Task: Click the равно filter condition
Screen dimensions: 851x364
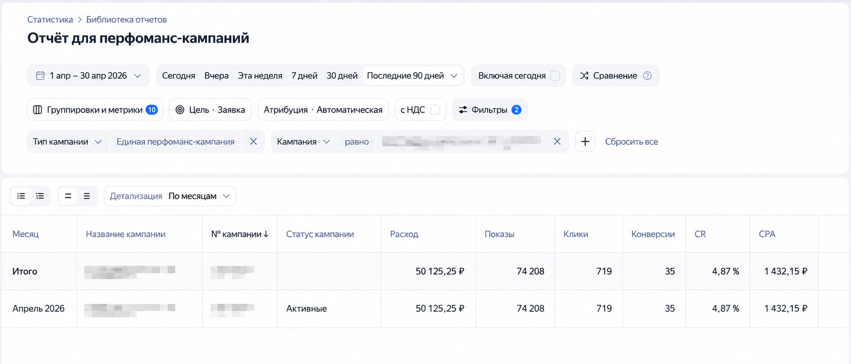Action: (357, 141)
